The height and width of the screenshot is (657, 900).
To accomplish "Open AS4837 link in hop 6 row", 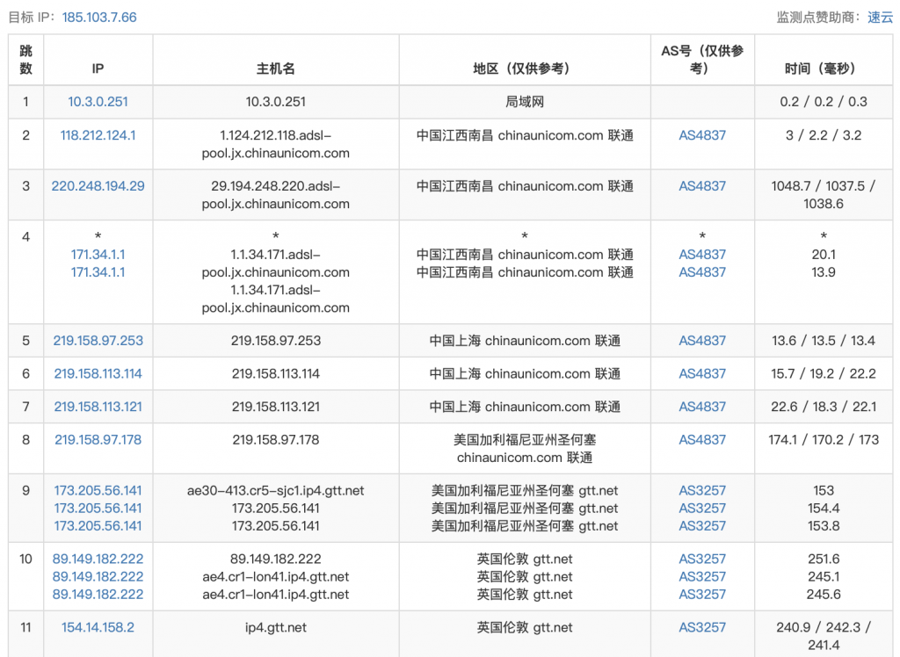I will [702, 373].
